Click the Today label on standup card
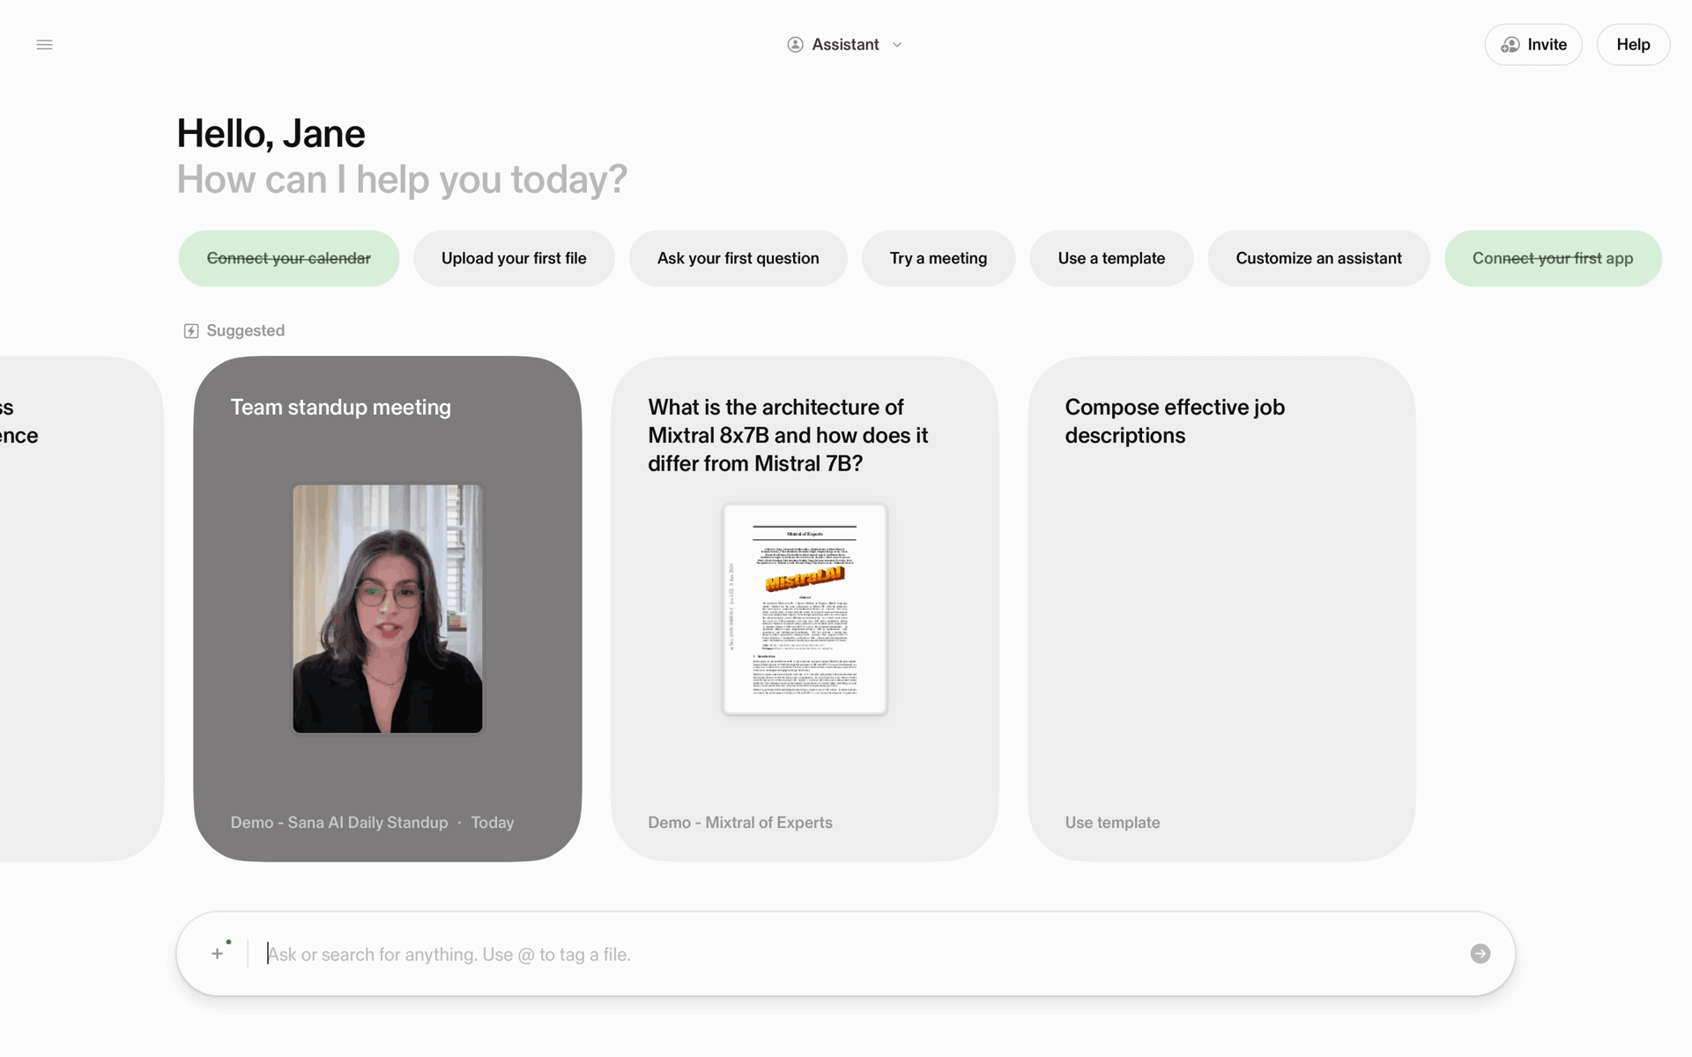1692x1057 pixels. [493, 823]
